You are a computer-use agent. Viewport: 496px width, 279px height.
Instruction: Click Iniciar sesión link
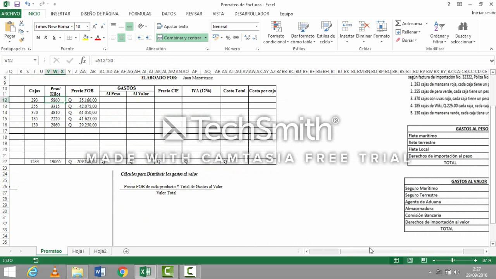(x=484, y=13)
